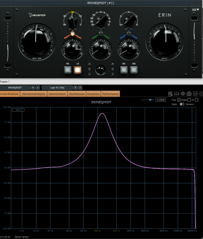This screenshot has height=239, width=203.
Task: Click the 1|2 compare icon
Action: [195, 94]
